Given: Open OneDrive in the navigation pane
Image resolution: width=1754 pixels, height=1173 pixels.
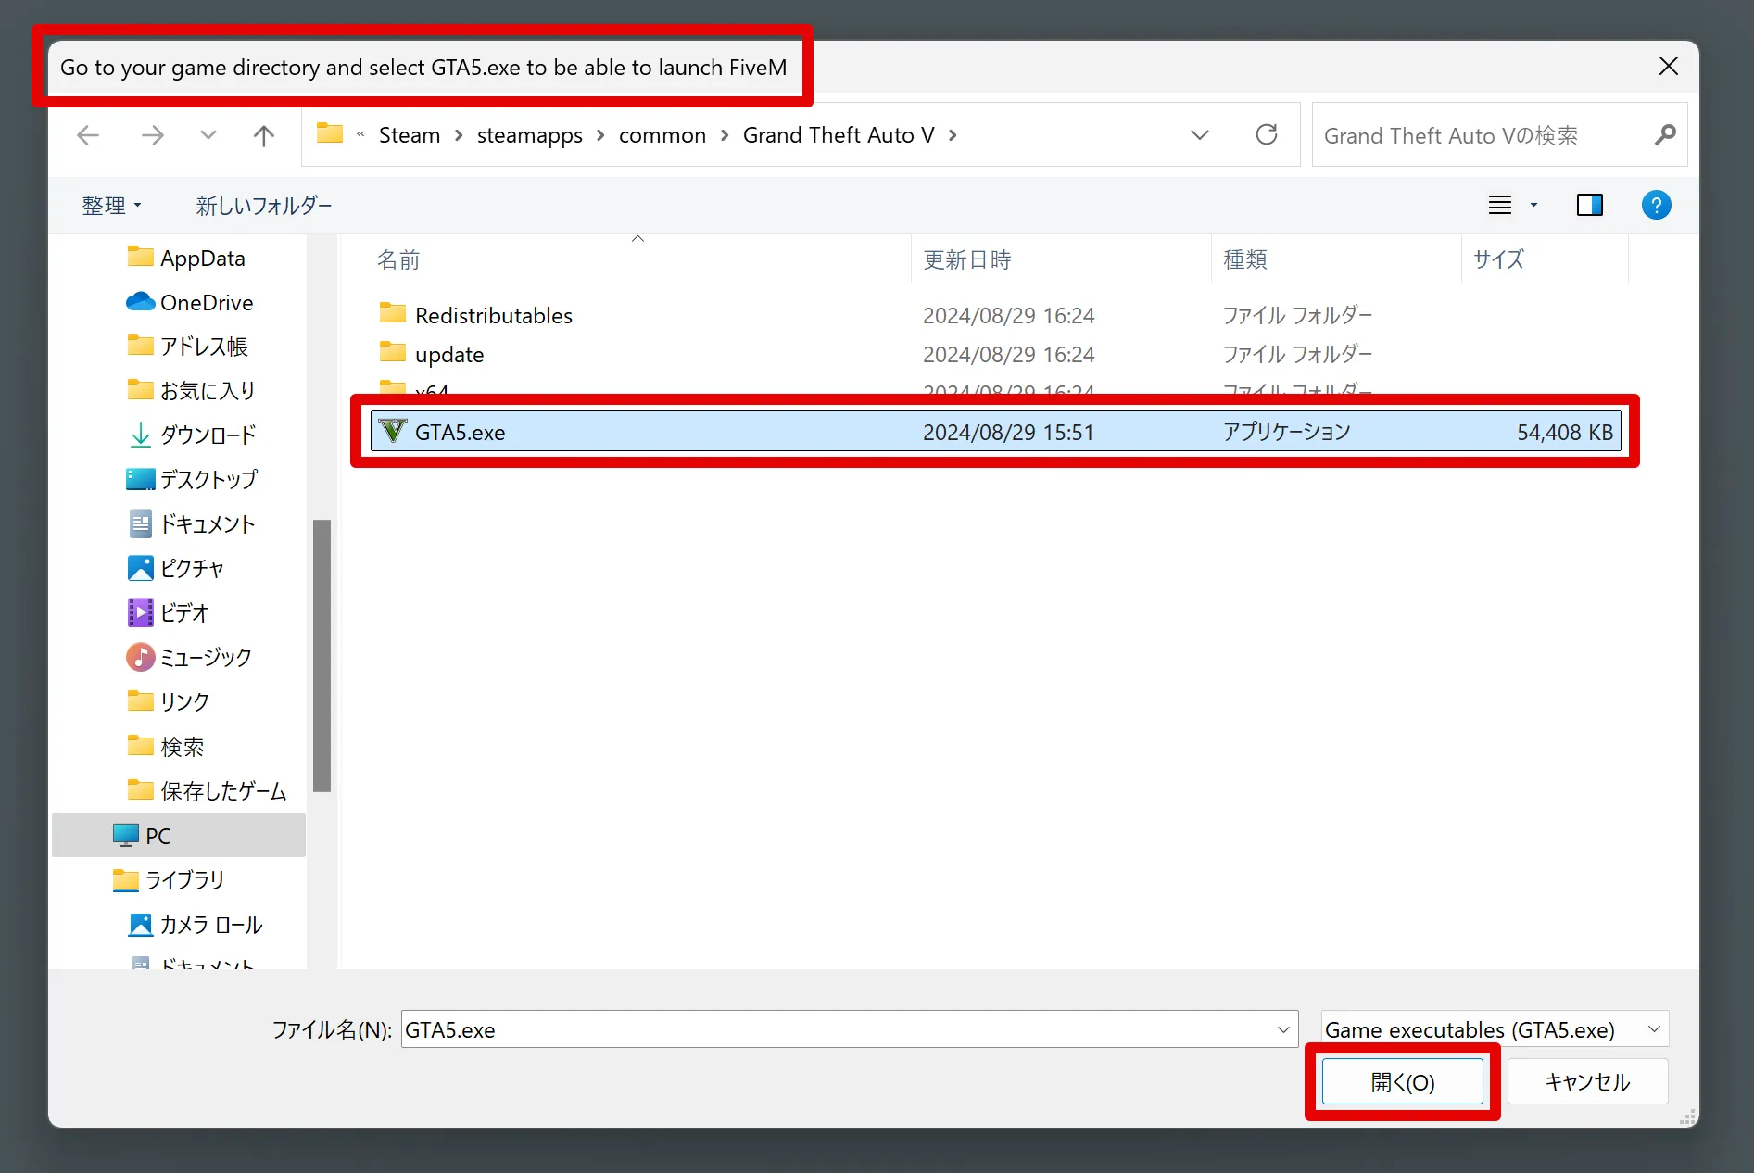Looking at the screenshot, I should [x=189, y=302].
